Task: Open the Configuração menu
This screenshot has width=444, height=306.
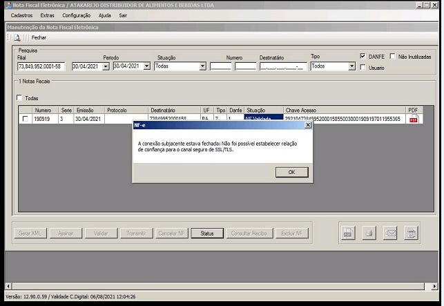Action: (76, 15)
